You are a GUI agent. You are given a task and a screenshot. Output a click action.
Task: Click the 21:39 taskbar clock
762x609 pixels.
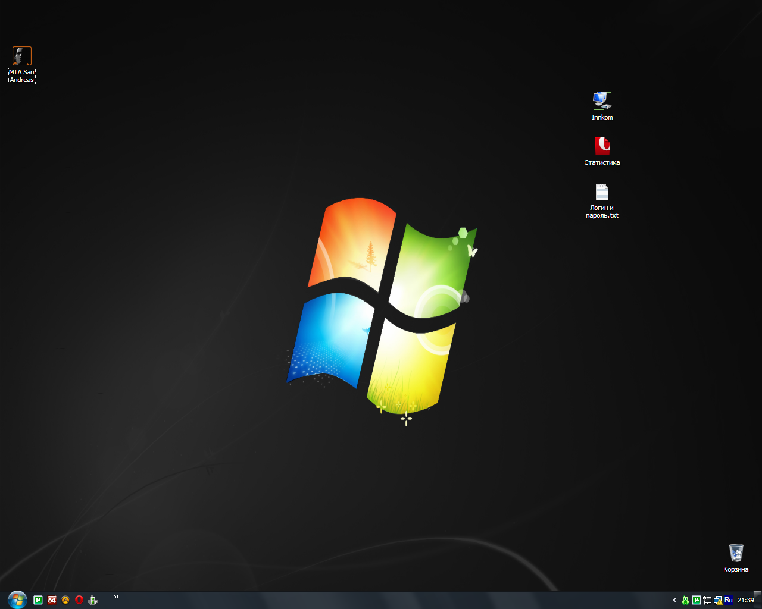coord(745,600)
